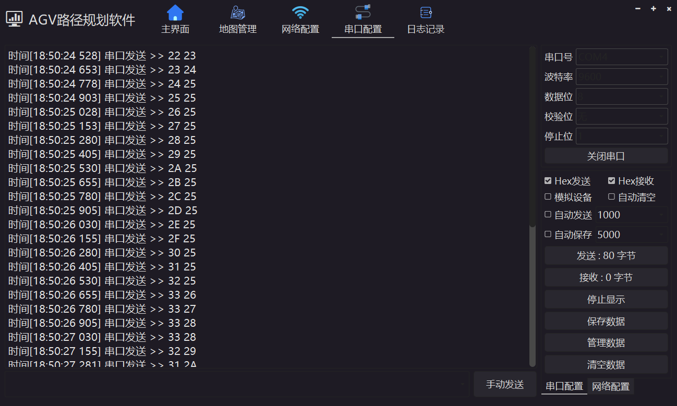Select the 串口配置 serial port icon

click(x=362, y=12)
